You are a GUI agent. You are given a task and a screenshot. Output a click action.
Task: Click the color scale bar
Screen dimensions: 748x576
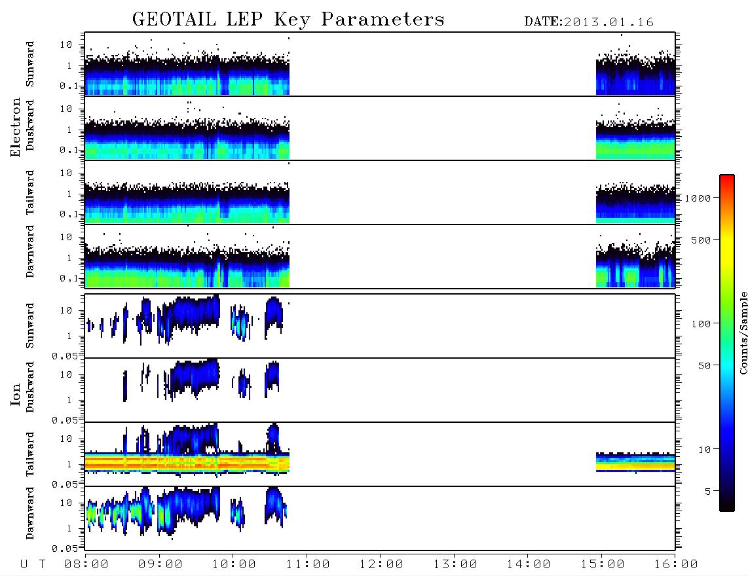(726, 343)
